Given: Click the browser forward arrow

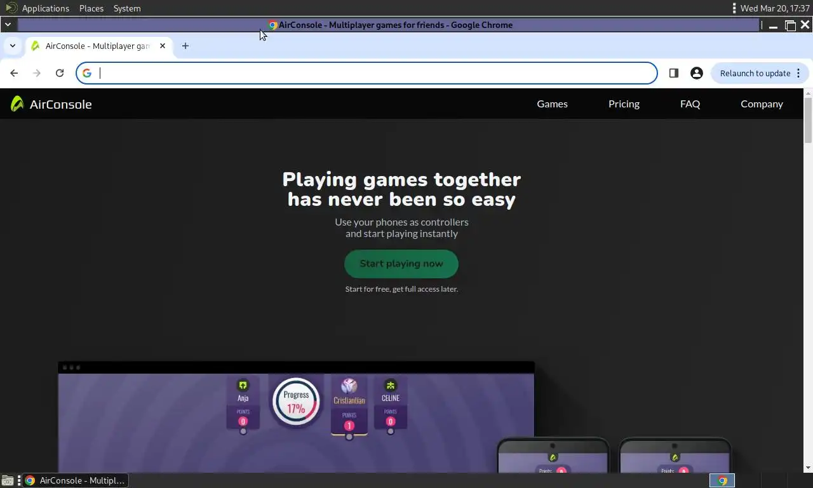Looking at the screenshot, I should (37, 73).
